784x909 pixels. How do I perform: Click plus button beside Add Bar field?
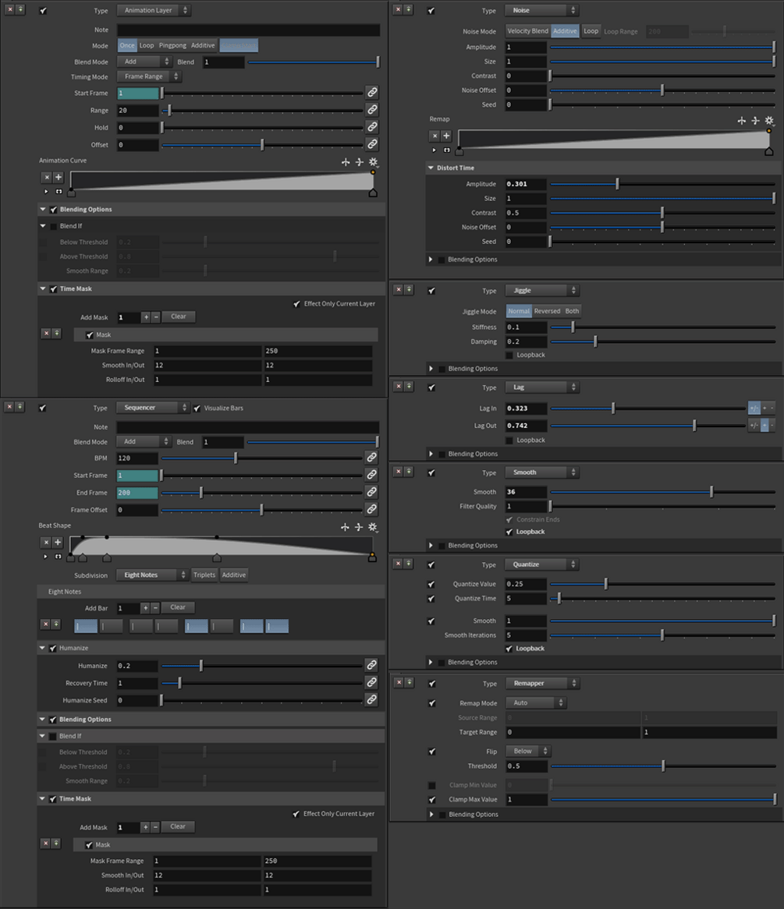click(x=145, y=607)
